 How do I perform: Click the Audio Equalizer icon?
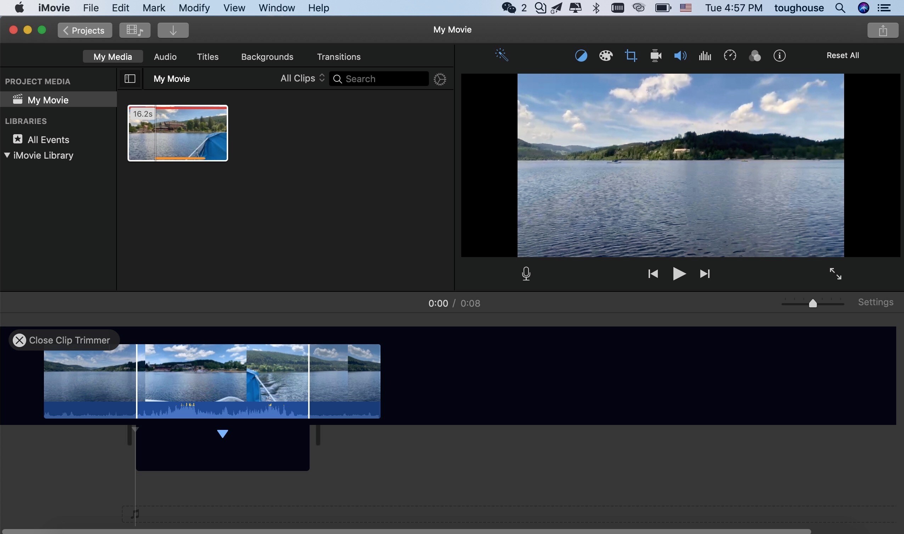point(705,55)
